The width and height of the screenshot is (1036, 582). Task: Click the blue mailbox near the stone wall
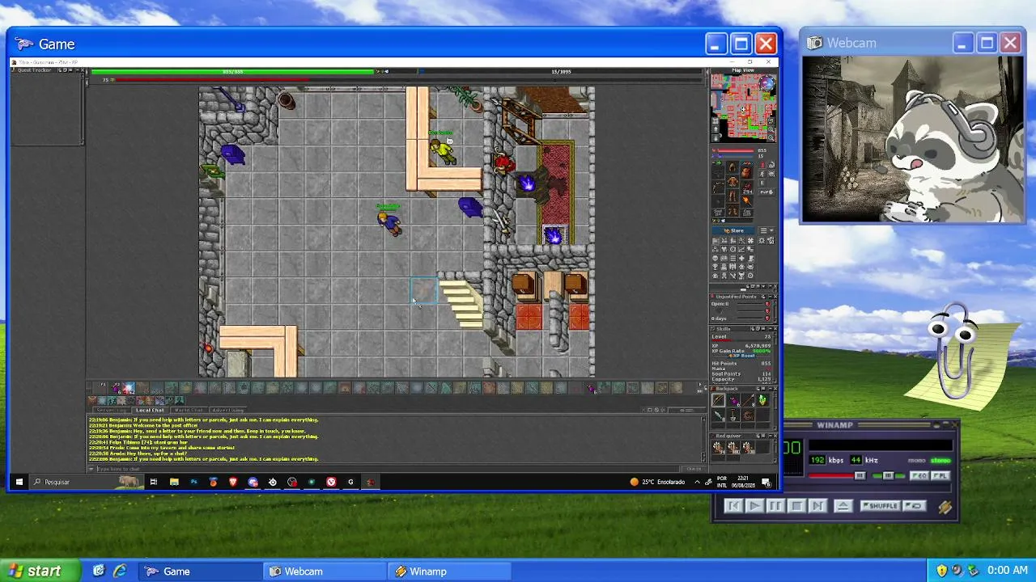click(x=232, y=154)
